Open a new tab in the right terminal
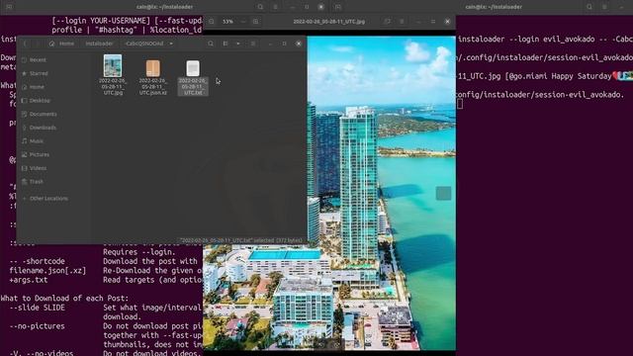Image resolution: width=633 pixels, height=356 pixels. click(x=338, y=7)
